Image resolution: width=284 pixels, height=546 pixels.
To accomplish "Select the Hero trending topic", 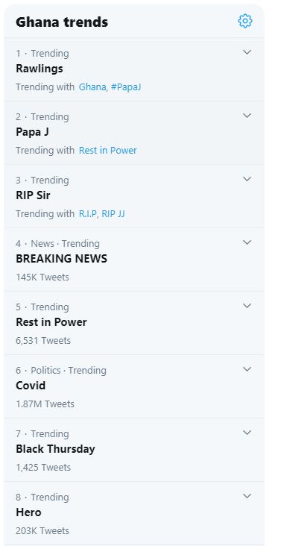I will coord(28,512).
